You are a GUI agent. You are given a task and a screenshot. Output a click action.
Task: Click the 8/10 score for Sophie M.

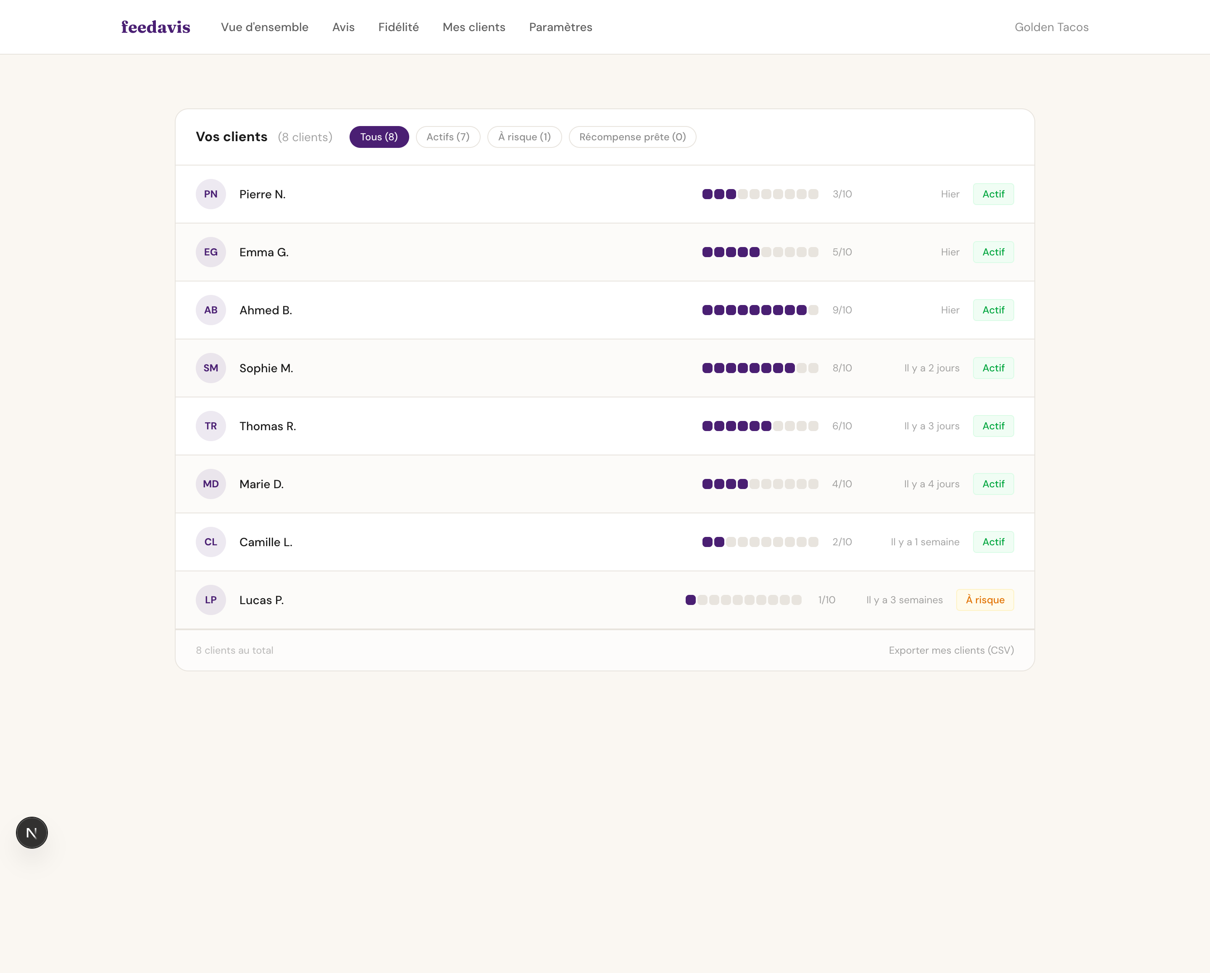[842, 368]
